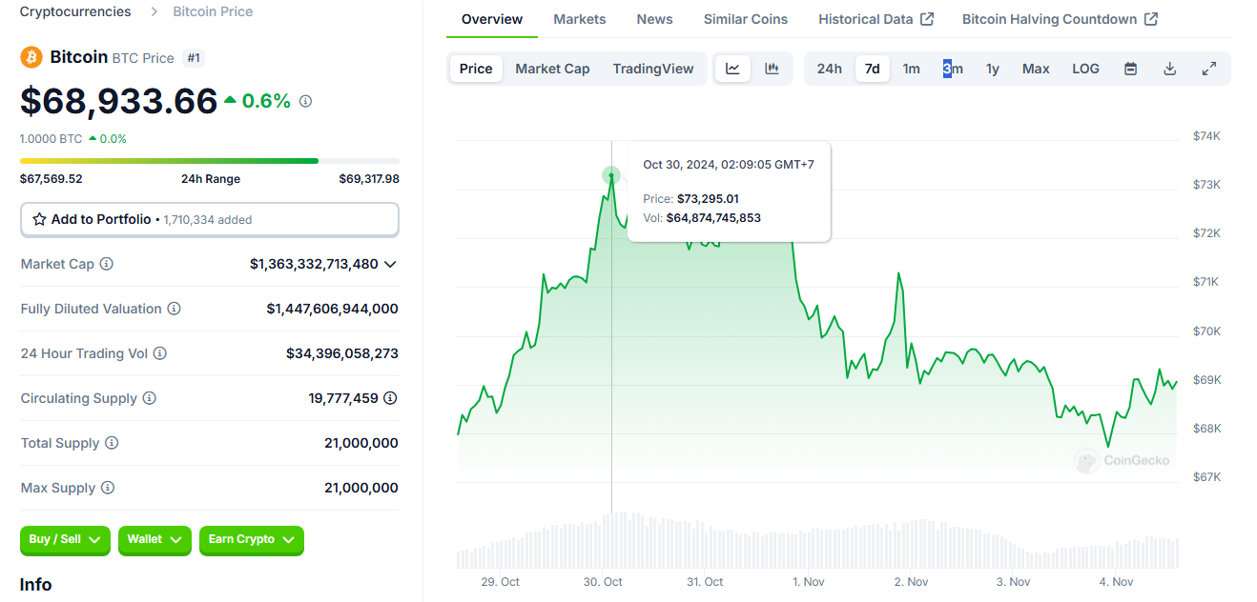Image resolution: width=1257 pixels, height=602 pixels.
Task: Show the Market Cap chart
Action: 552,69
